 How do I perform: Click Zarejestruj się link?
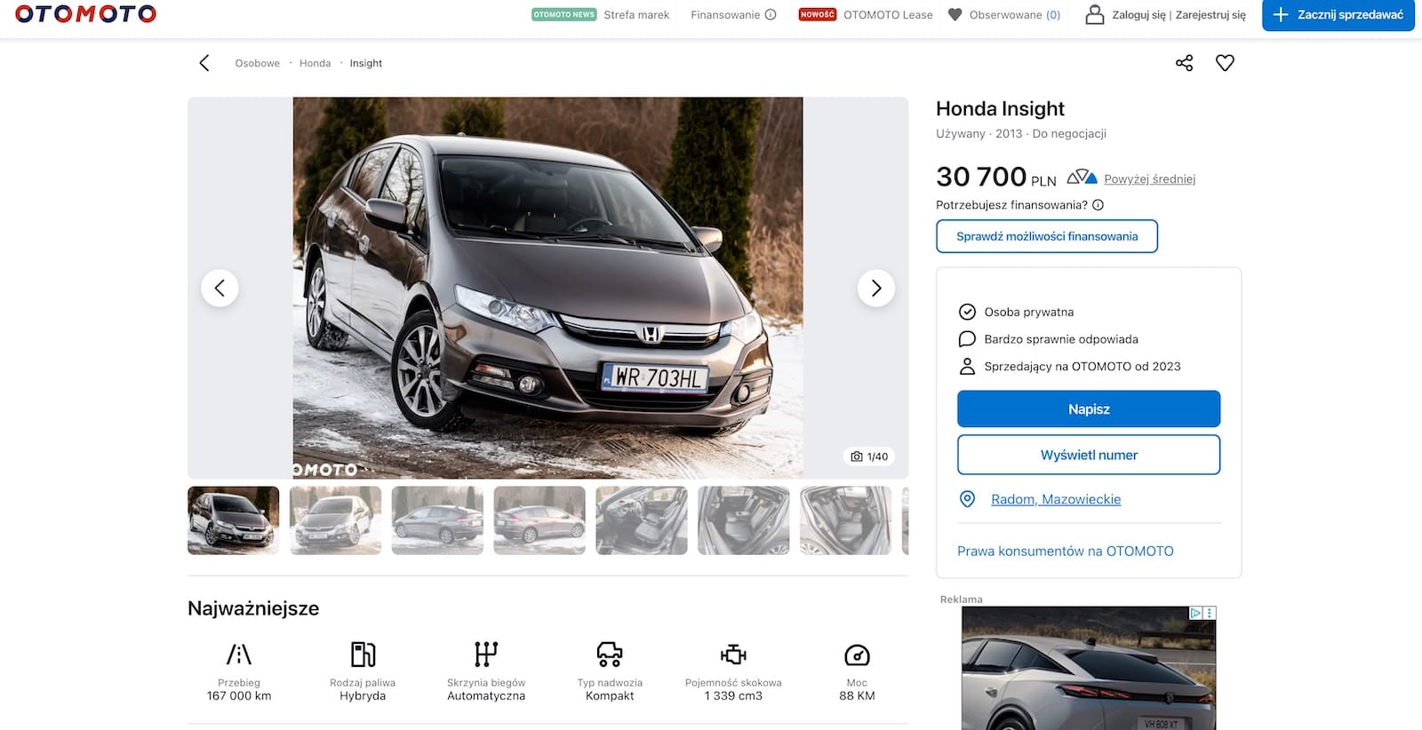click(1210, 14)
